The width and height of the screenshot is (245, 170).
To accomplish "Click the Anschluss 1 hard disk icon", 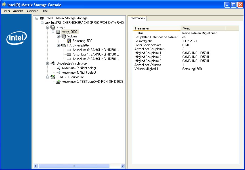I will [x=69, y=55].
